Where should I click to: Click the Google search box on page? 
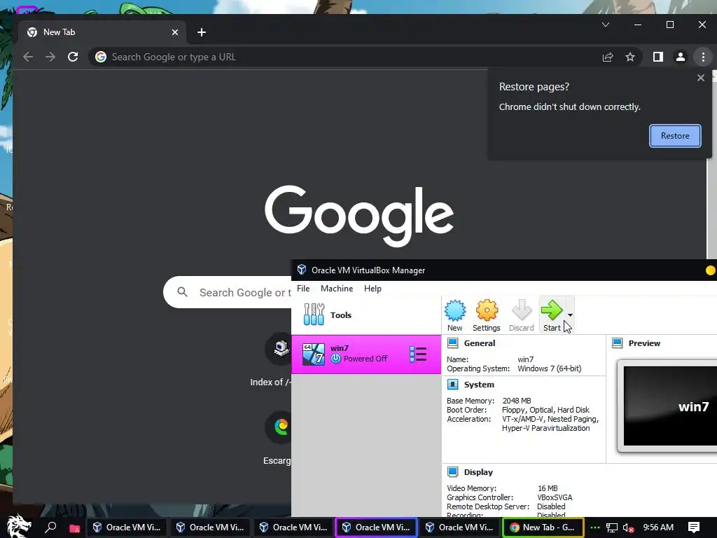pos(228,292)
